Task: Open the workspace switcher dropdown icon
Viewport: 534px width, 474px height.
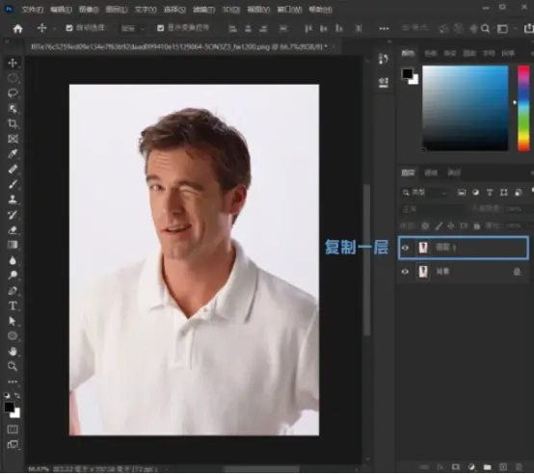Action: coord(503,29)
